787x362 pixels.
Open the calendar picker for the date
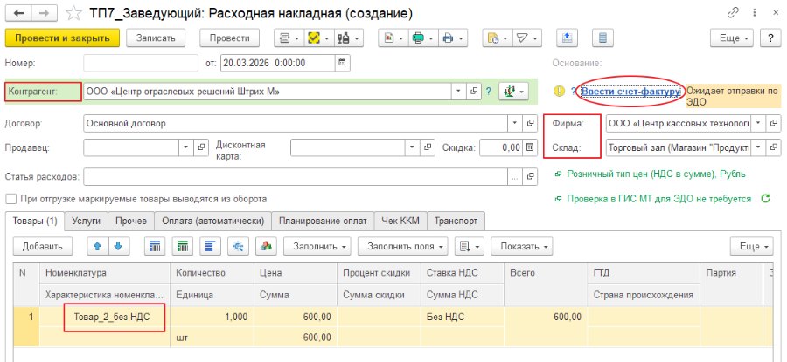pos(342,63)
